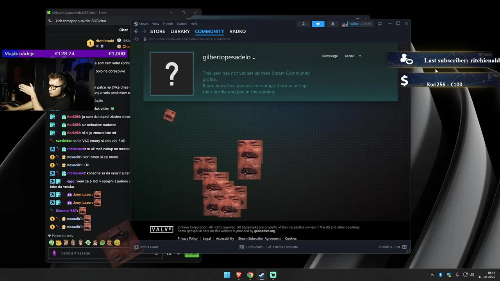The height and width of the screenshot is (281, 500).
Task: Click the purple microphone icon in chat input
Action: pyautogui.click(x=54, y=253)
